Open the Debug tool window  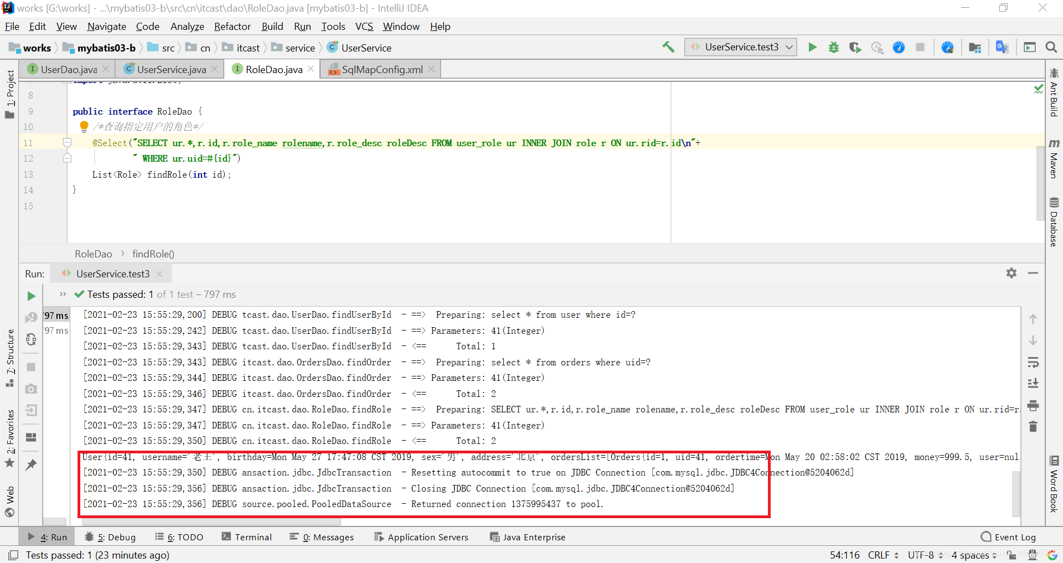[110, 537]
